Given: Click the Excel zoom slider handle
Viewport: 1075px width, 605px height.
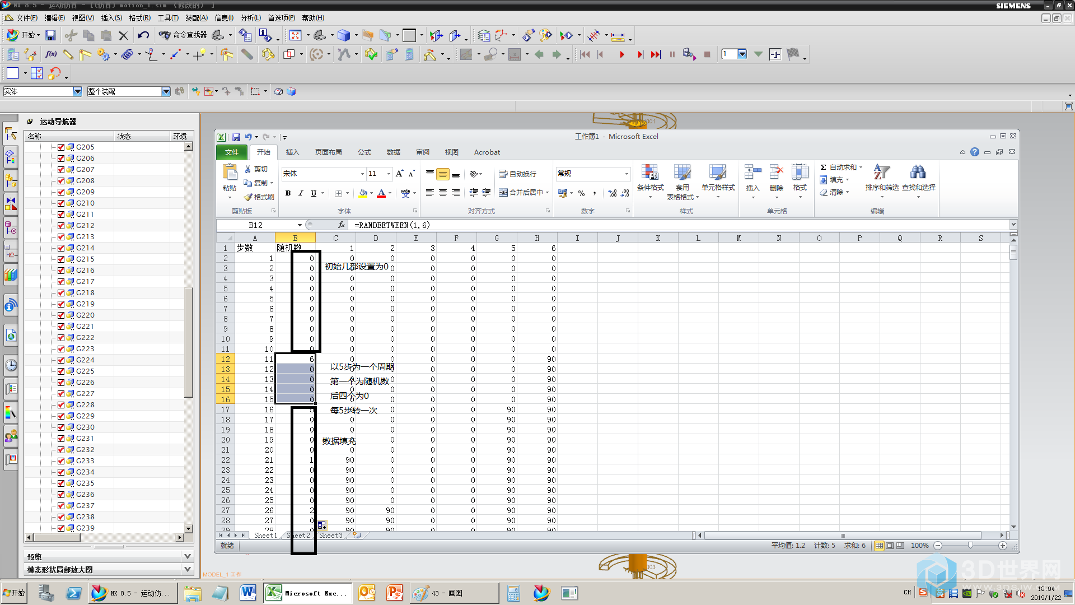Looking at the screenshot, I should click(x=970, y=545).
